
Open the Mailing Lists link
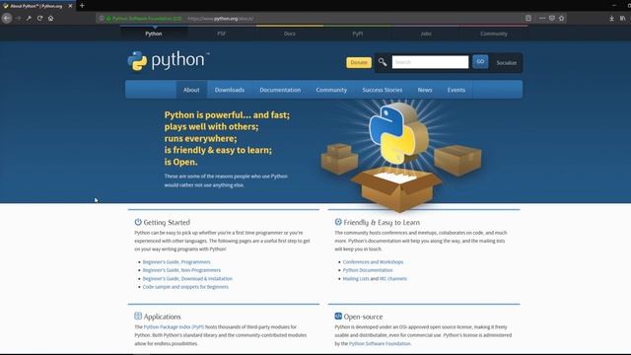click(x=356, y=278)
